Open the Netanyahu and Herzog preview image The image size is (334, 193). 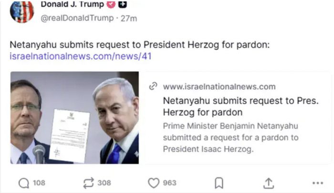[74, 118]
